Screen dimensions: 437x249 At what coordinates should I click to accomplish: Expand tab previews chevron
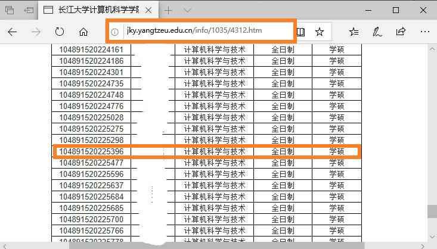click(x=188, y=11)
